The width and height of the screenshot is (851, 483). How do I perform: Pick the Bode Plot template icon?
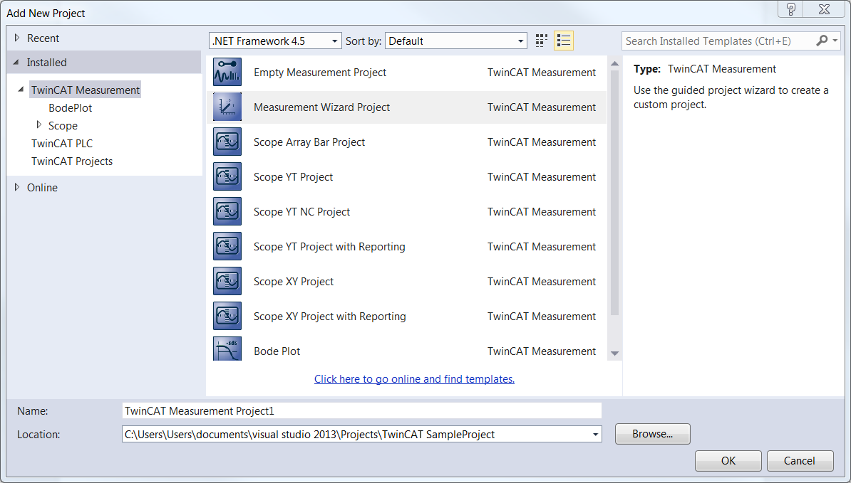pos(227,349)
